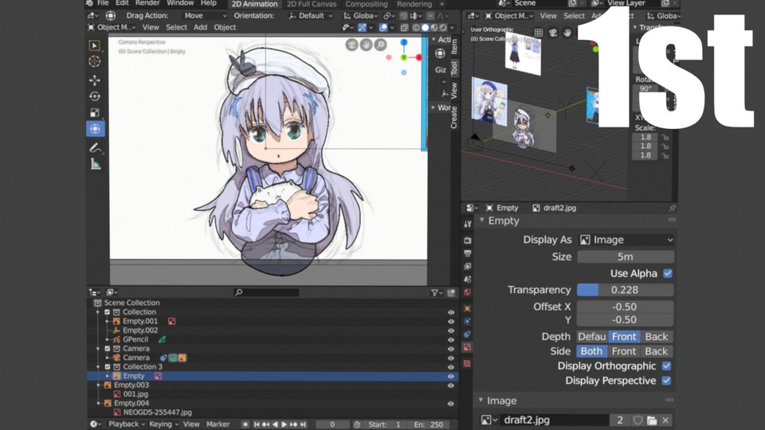
Task: Select the Measure tool
Action: pos(95,164)
